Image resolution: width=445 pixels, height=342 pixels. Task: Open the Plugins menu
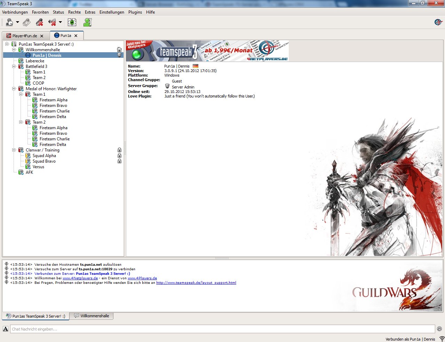click(135, 12)
